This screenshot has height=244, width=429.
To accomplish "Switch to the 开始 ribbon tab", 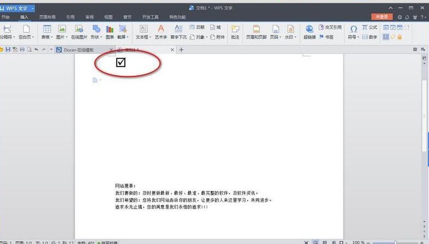I will pyautogui.click(x=5, y=17).
